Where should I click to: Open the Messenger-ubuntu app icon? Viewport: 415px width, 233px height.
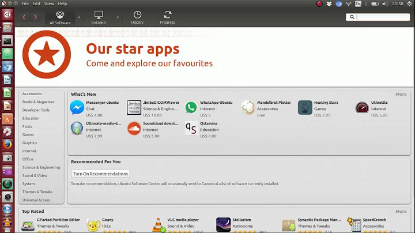77,107
